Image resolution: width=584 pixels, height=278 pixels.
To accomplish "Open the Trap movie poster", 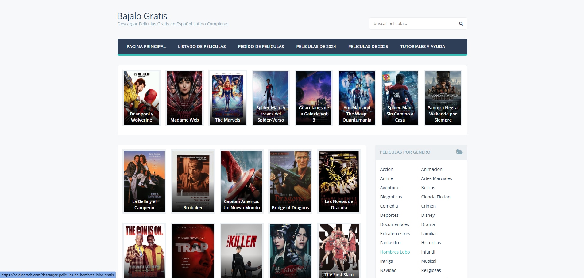I will click(193, 251).
